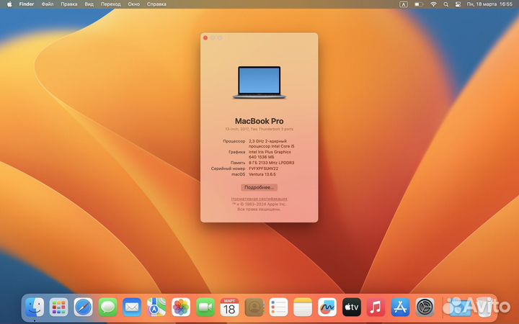The width and height of the screenshot is (519, 324).
Task: Open Calendar showing March 18
Action: (x=229, y=307)
